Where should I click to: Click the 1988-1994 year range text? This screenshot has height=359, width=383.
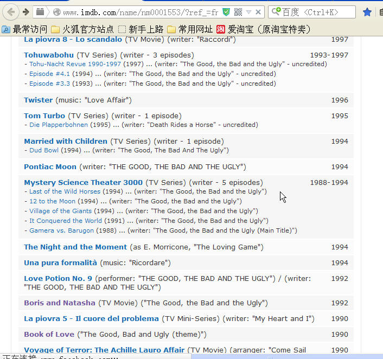click(329, 182)
